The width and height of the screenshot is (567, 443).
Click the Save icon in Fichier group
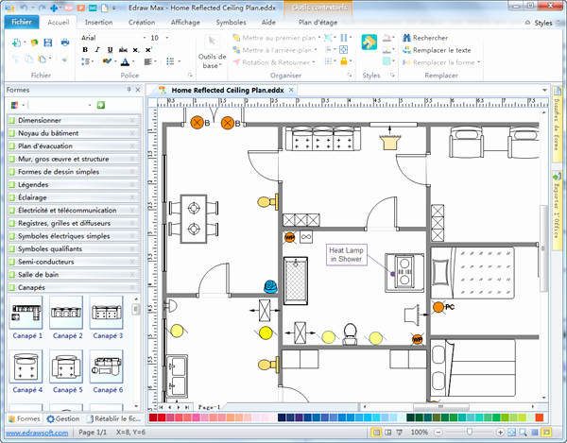pos(48,43)
